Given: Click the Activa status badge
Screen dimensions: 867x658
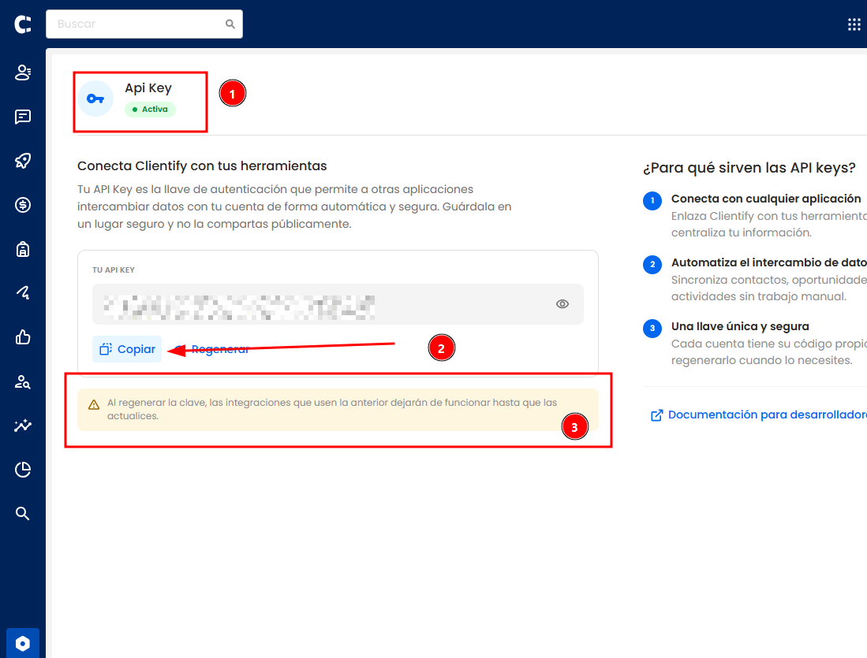Looking at the screenshot, I should pos(151,110).
